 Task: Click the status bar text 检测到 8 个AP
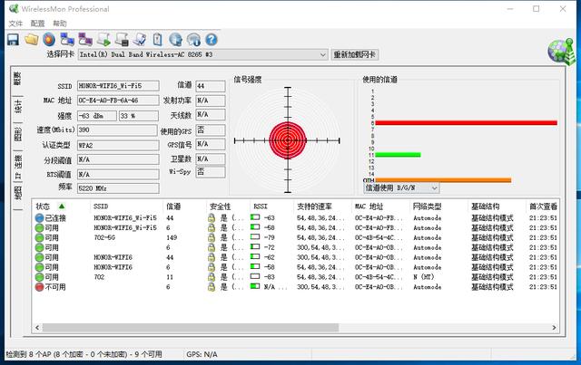click(x=84, y=354)
